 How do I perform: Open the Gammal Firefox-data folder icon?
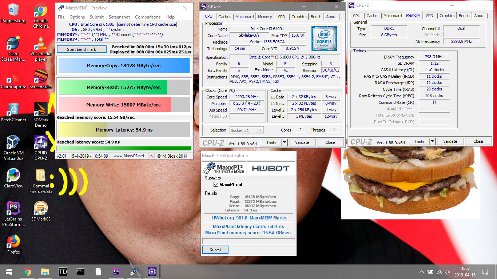tap(41, 181)
